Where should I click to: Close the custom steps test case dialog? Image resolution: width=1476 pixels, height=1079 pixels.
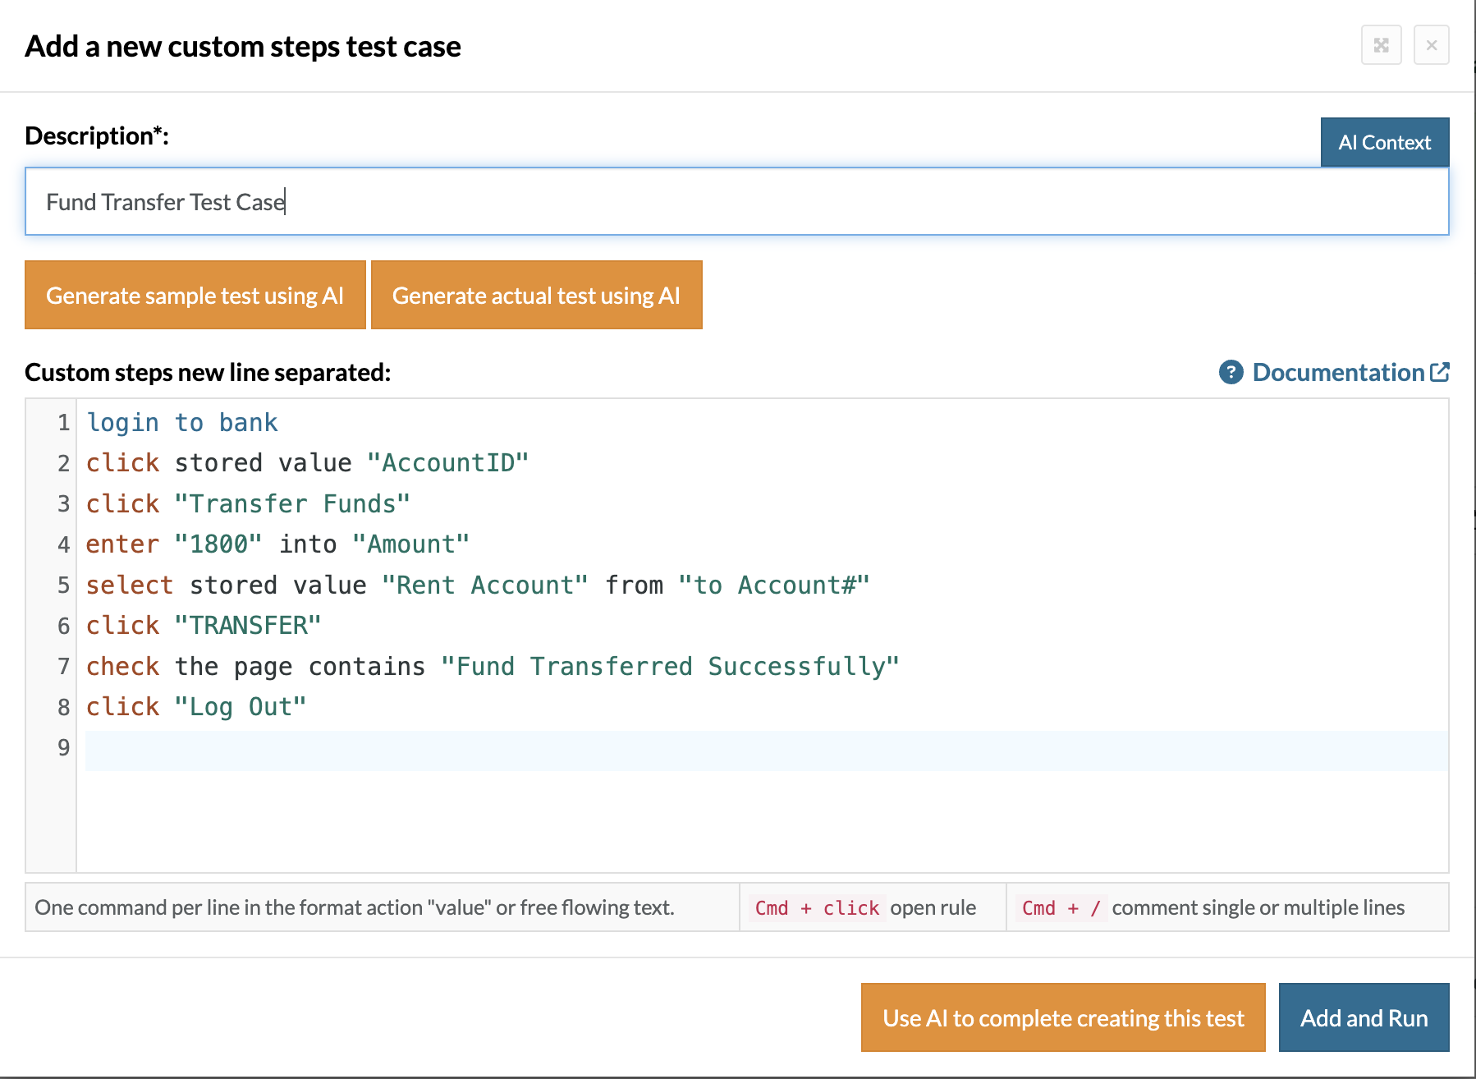click(1431, 45)
